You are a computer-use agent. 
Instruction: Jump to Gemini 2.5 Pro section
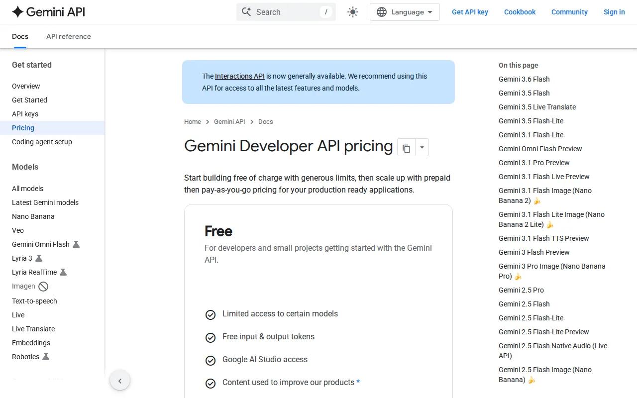pos(521,290)
